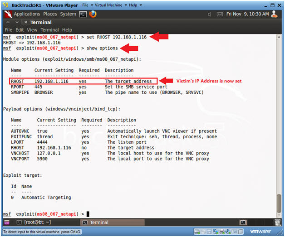Click 'Exploit target:' heading text

[x=23, y=175]
